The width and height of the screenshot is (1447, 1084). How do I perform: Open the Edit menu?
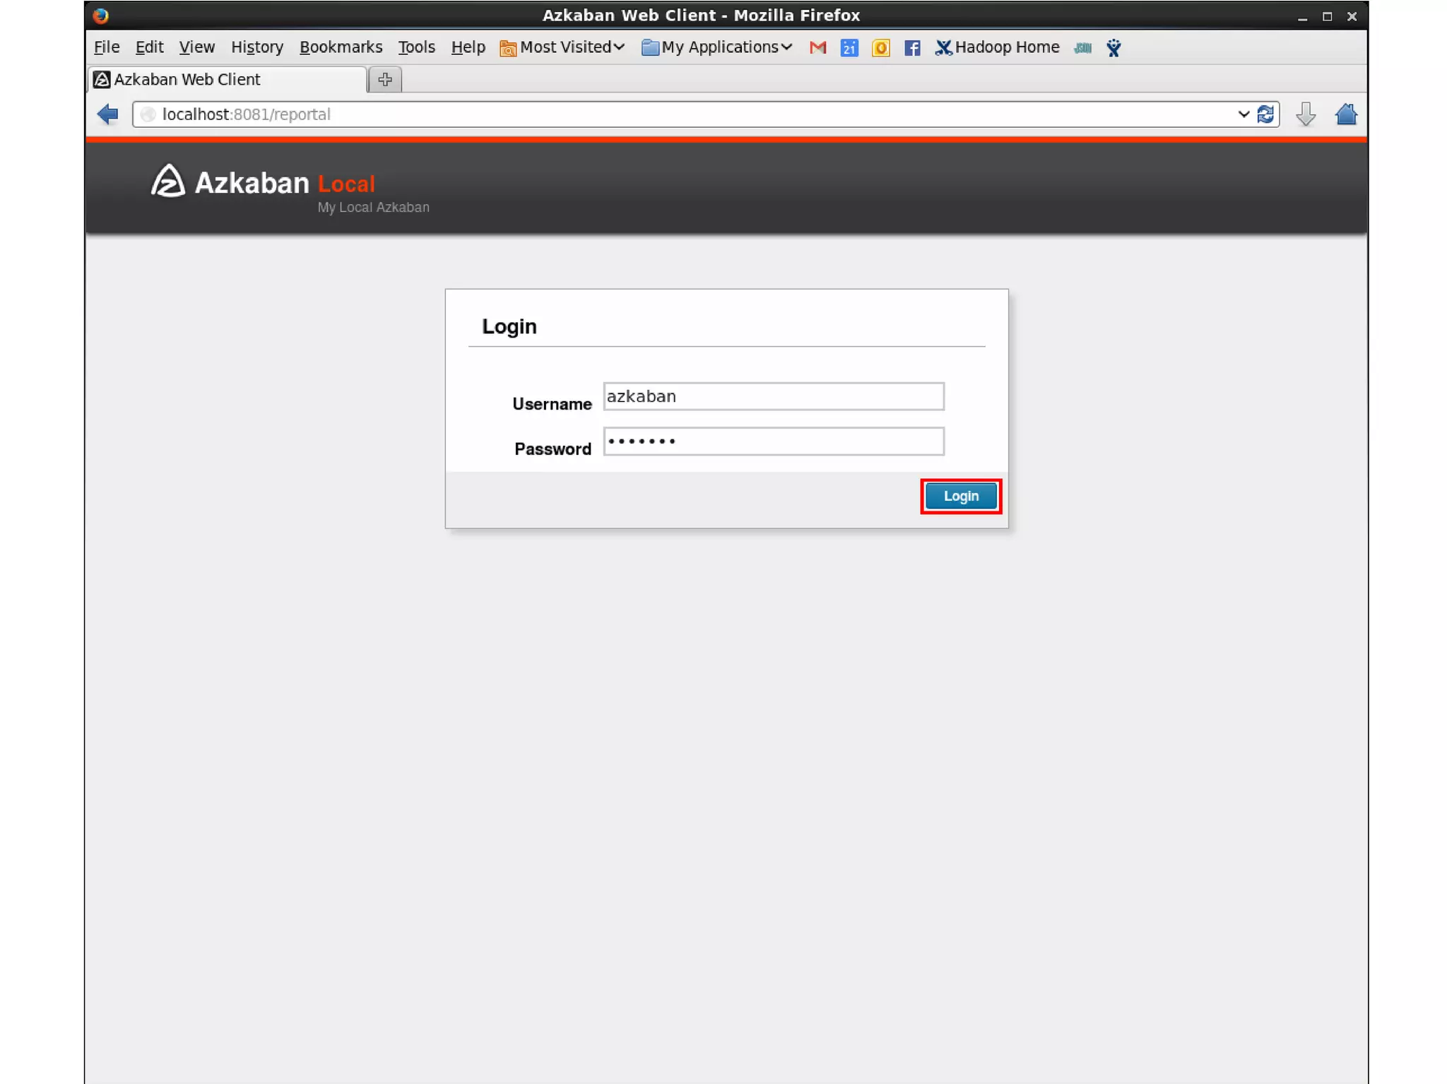149,47
